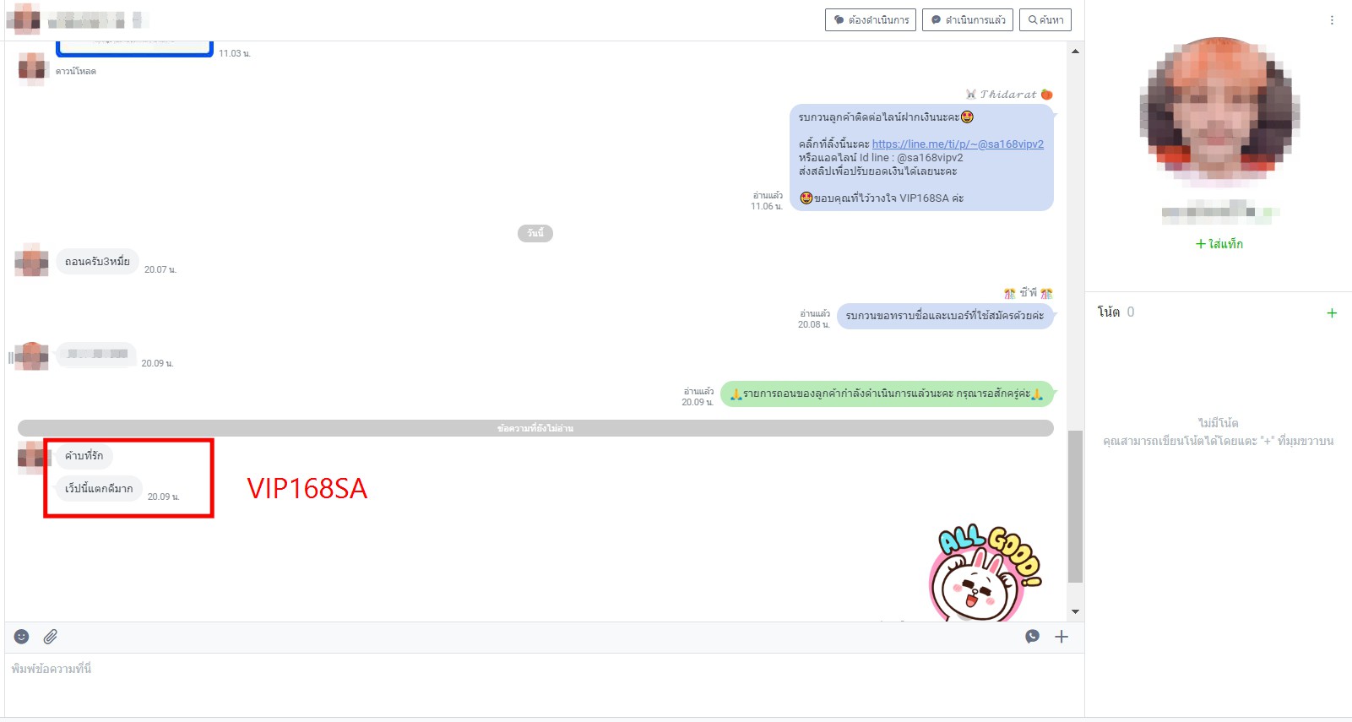Open the emoji sticker picker

pyautogui.click(x=22, y=637)
